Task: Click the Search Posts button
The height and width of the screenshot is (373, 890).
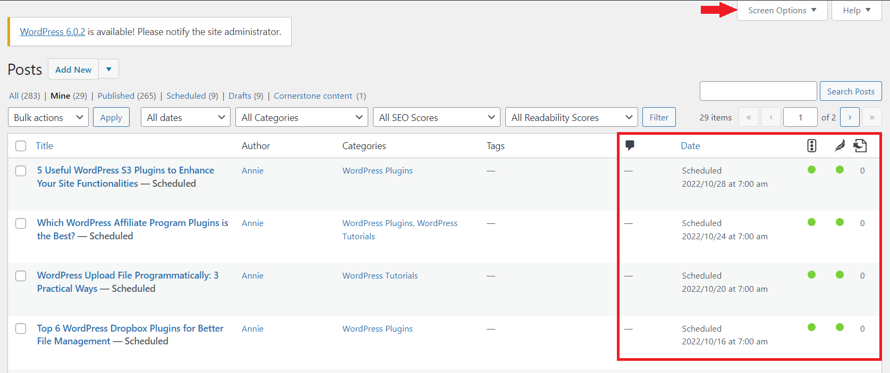Action: (851, 91)
